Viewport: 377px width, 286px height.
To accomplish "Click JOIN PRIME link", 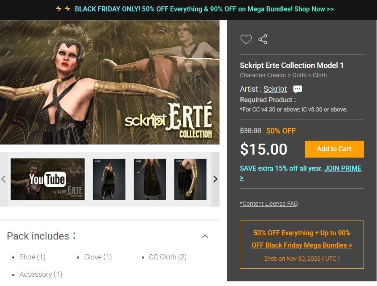I will click(x=343, y=169).
